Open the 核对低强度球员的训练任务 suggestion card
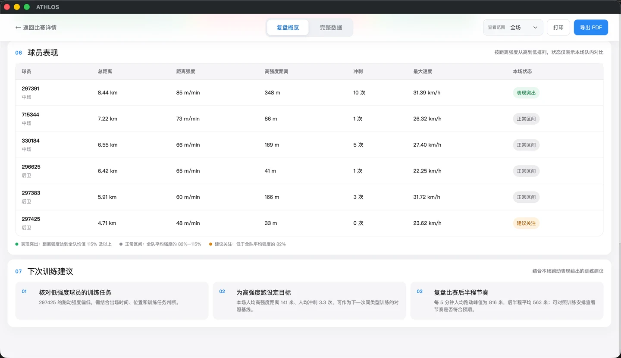The height and width of the screenshot is (358, 621). coord(112,301)
